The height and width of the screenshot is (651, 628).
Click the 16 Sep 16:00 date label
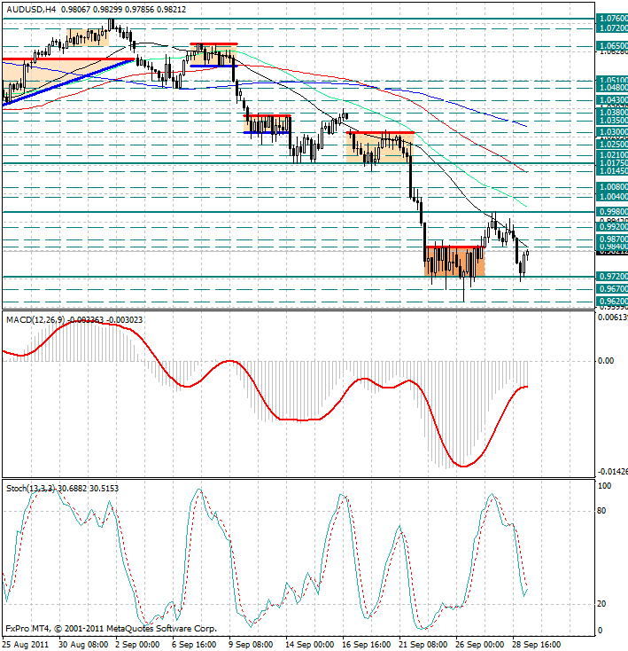point(367,645)
